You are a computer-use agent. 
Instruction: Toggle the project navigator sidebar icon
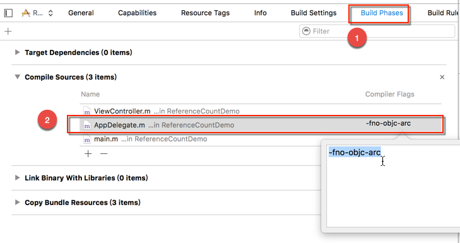pyautogui.click(x=8, y=13)
